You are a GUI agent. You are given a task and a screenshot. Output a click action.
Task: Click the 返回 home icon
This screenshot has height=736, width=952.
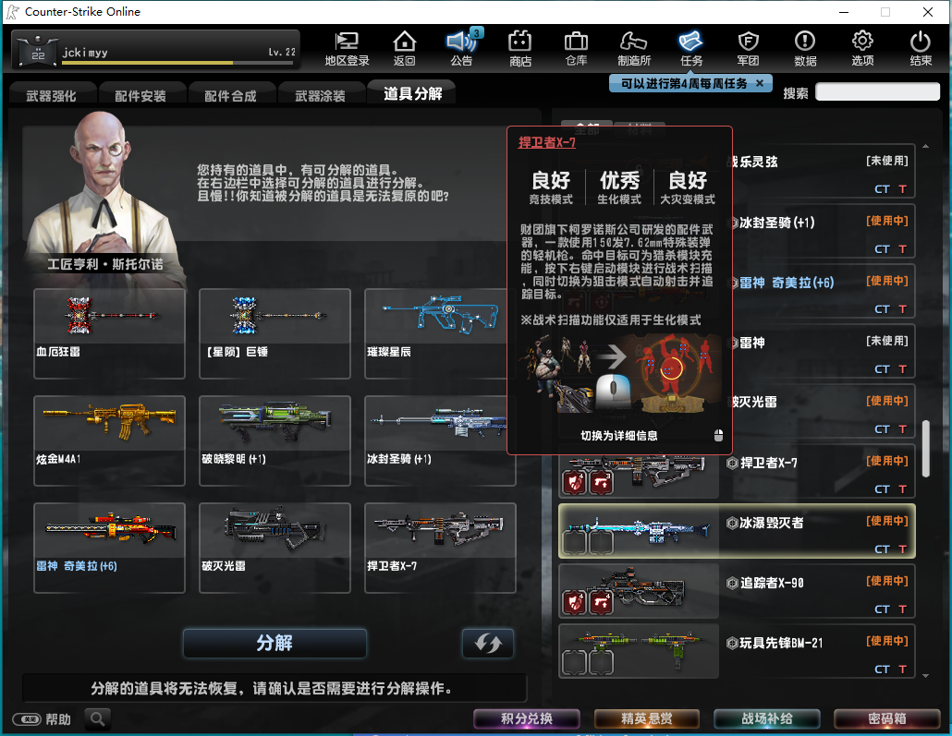pyautogui.click(x=404, y=49)
